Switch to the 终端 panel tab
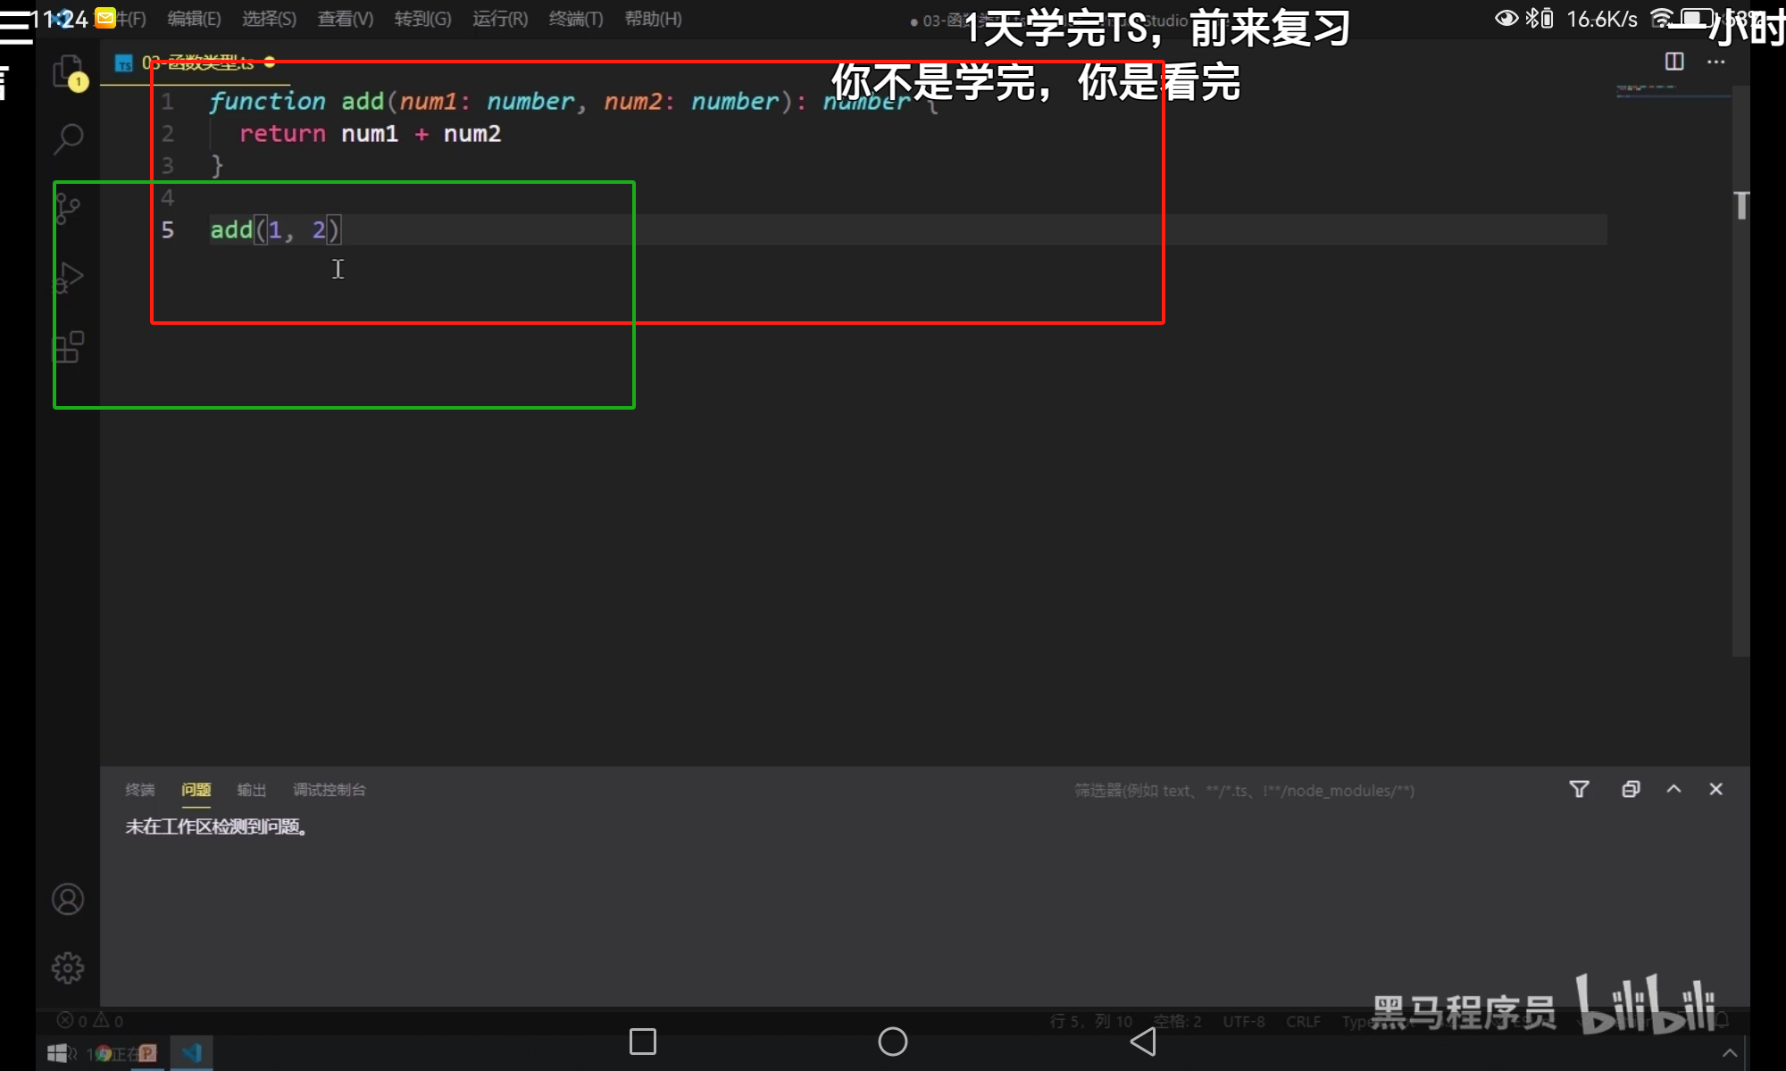1786x1071 pixels. point(140,790)
